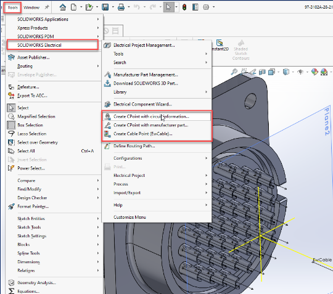333x294 pixels.
Task: Click the Home icon in the top toolbar
Action: click(x=63, y=7)
